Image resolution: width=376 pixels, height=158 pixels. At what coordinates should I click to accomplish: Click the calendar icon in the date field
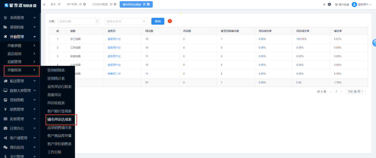[97, 21]
